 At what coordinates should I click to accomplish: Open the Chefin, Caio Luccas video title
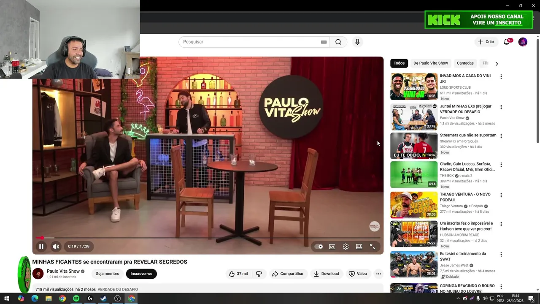coord(467,166)
